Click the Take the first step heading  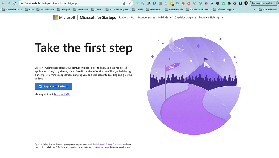click(x=84, y=48)
